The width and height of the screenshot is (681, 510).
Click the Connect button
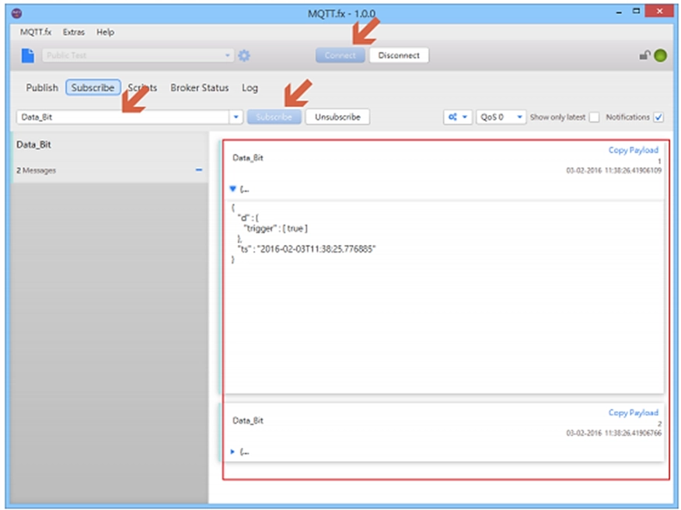[340, 56]
